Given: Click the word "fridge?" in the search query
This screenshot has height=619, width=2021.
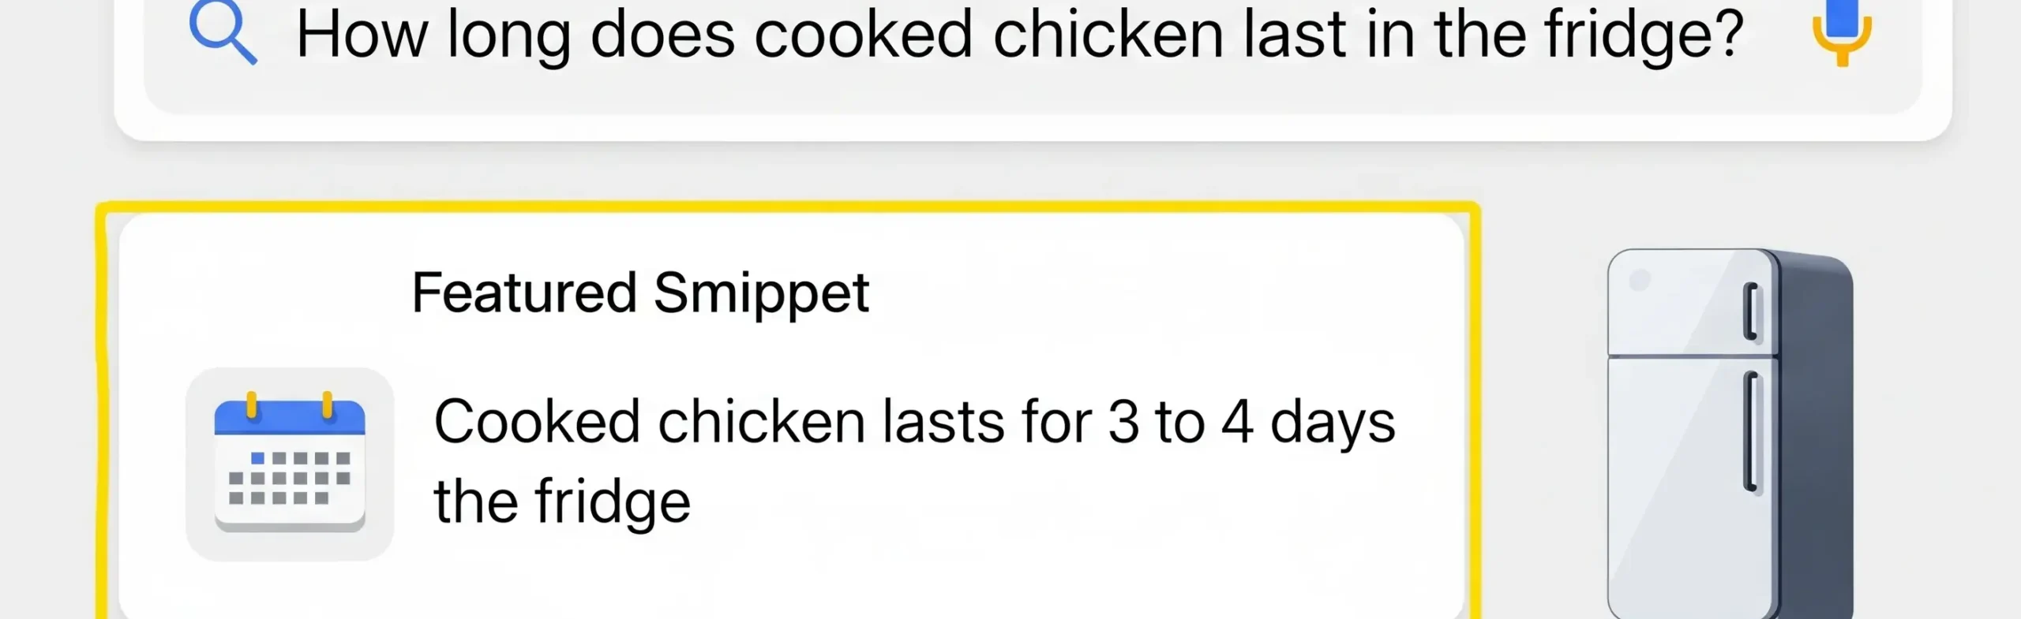Looking at the screenshot, I should coord(1644,35).
